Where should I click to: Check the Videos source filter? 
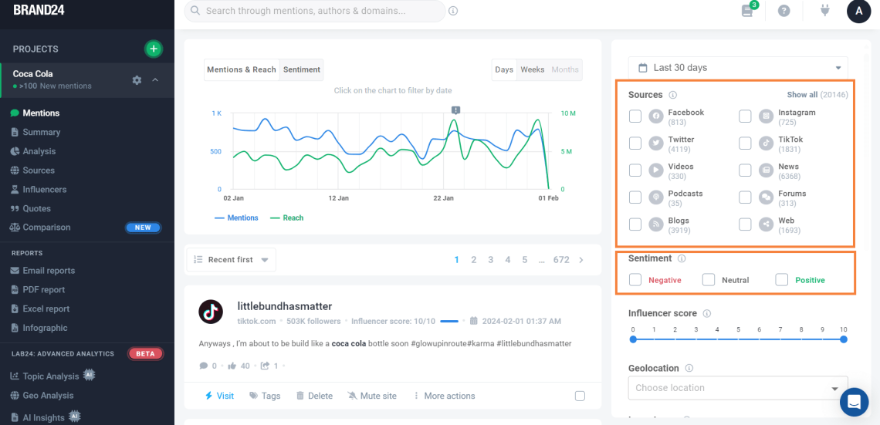tap(635, 170)
